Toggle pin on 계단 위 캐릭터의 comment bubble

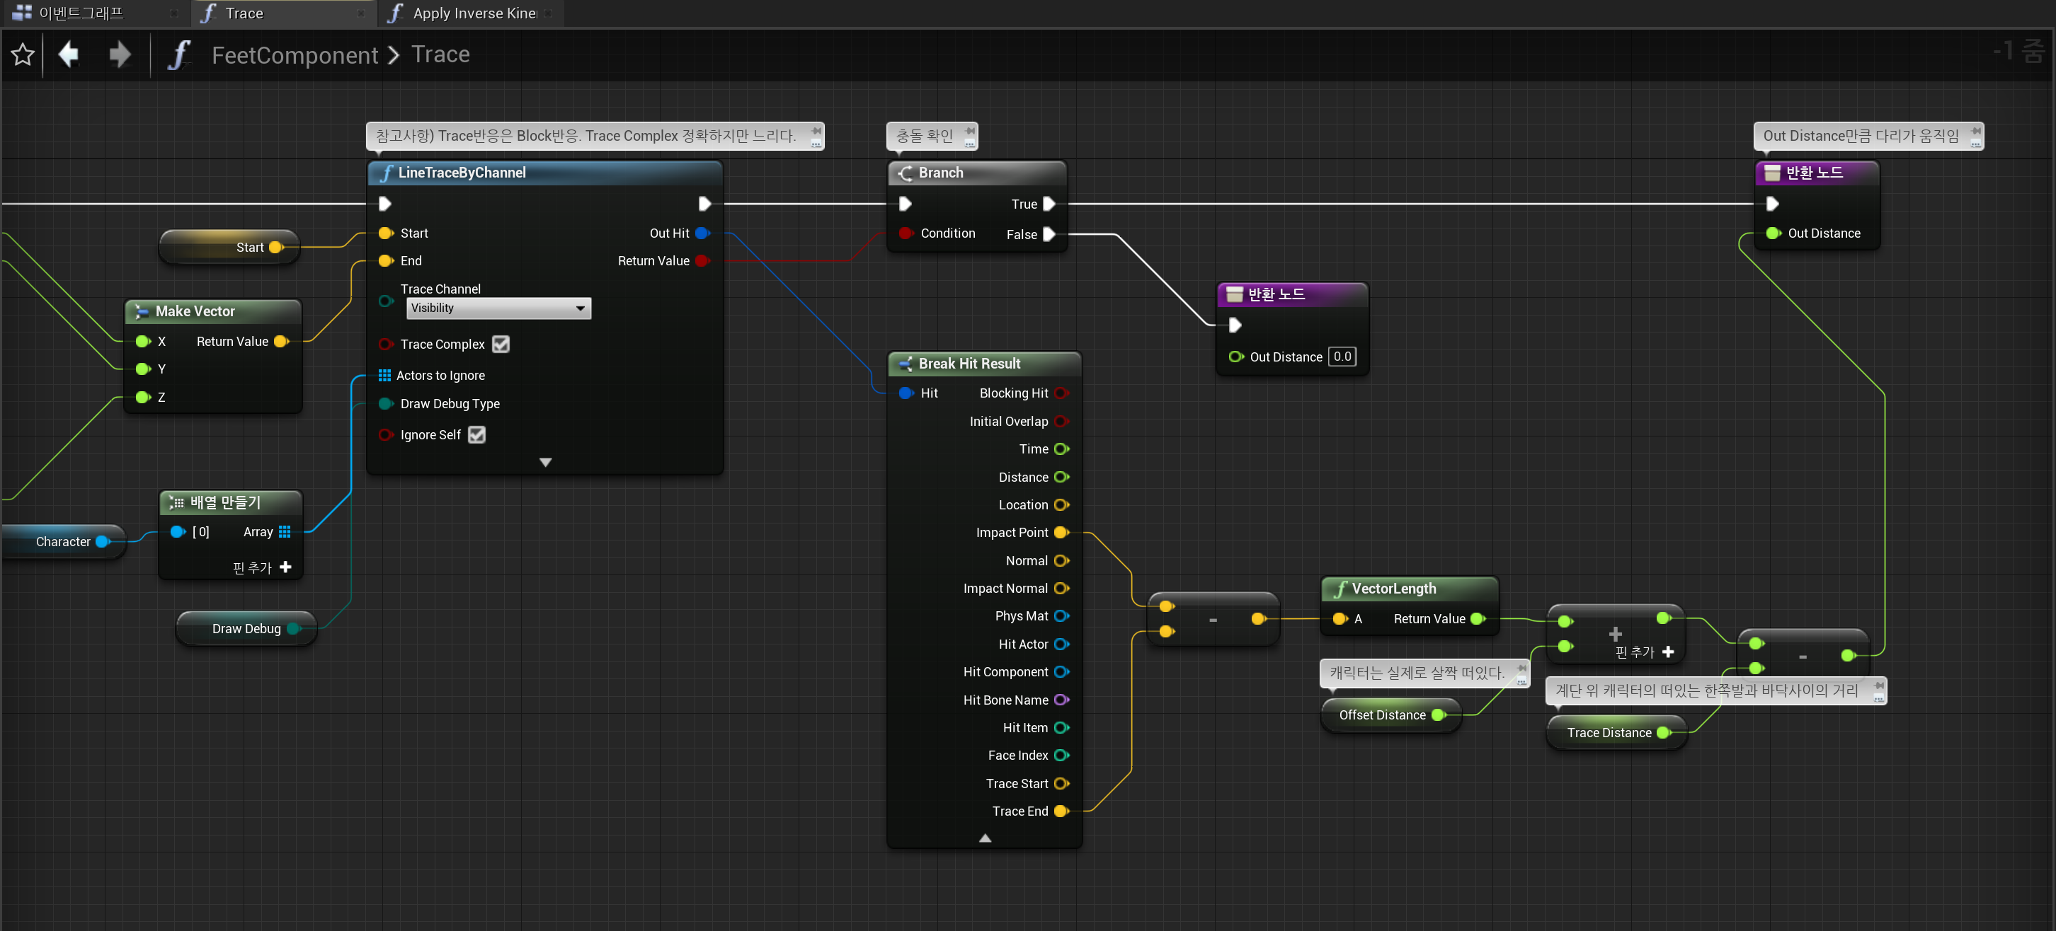(1879, 686)
